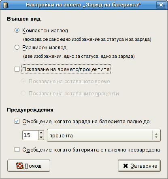Increase the warning value with up arrow

pos(41,133)
